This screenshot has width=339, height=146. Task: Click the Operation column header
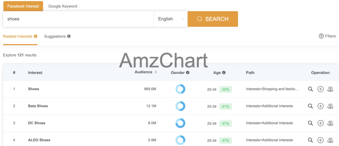point(320,73)
